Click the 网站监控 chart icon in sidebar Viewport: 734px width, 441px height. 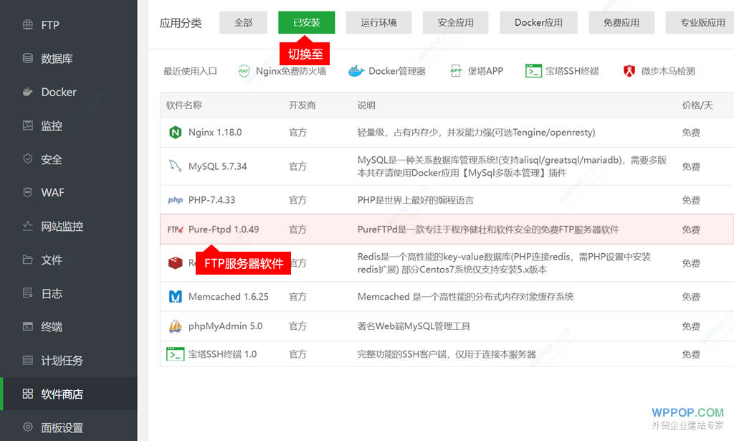28,226
